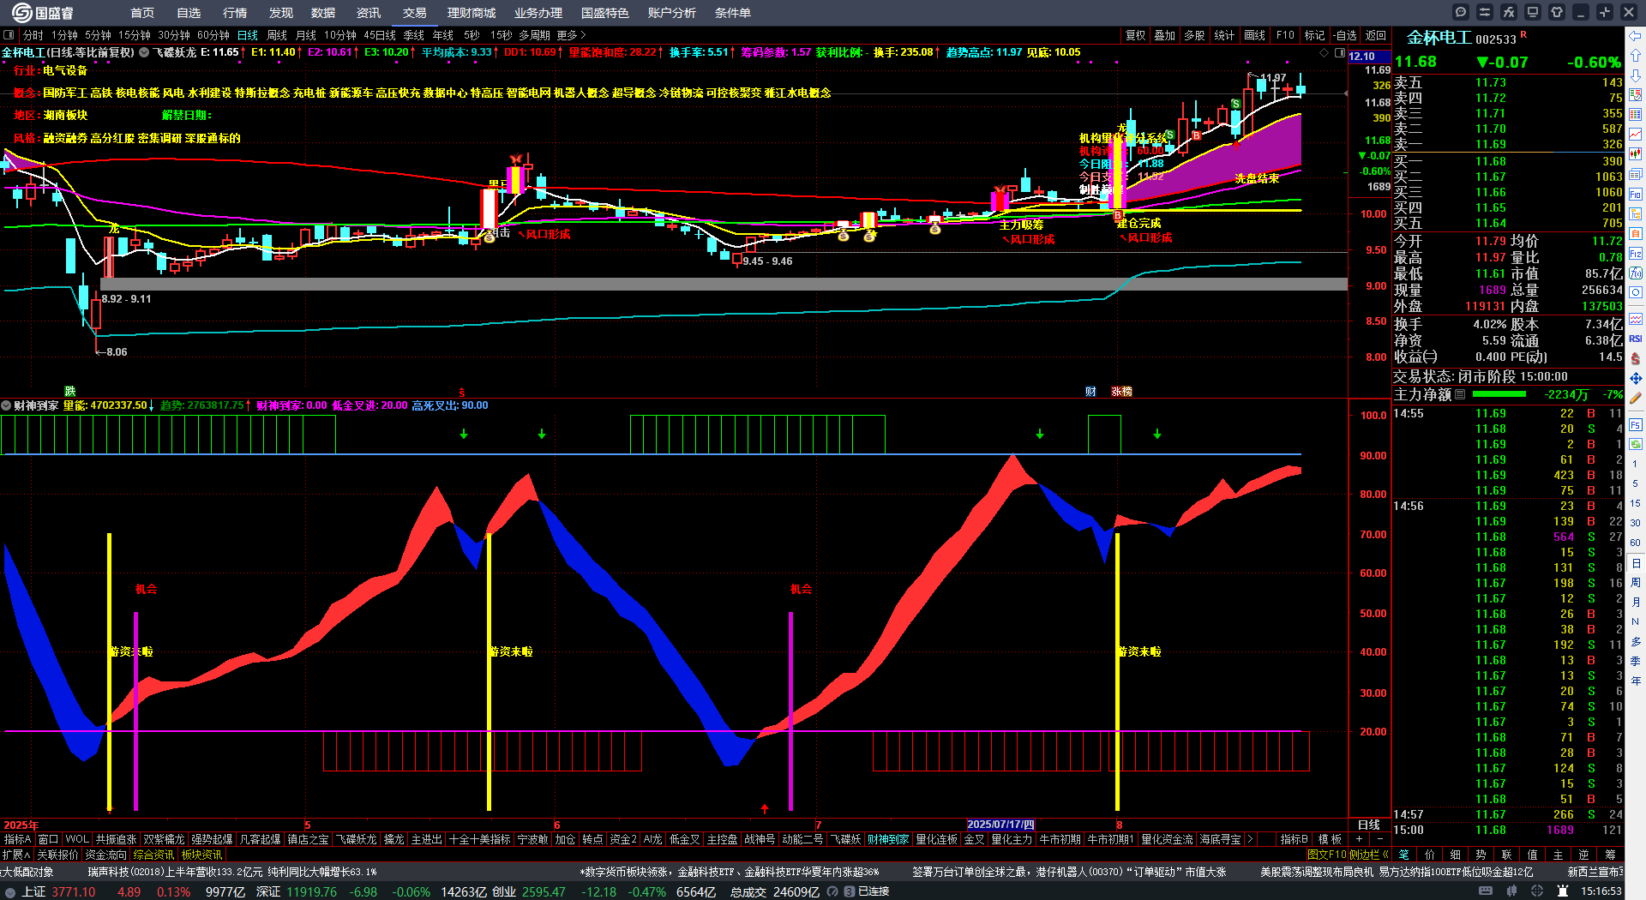The height and width of the screenshot is (900, 1646).
Task: Click the blue down arrow sidebar icon
Action: (x=1636, y=75)
